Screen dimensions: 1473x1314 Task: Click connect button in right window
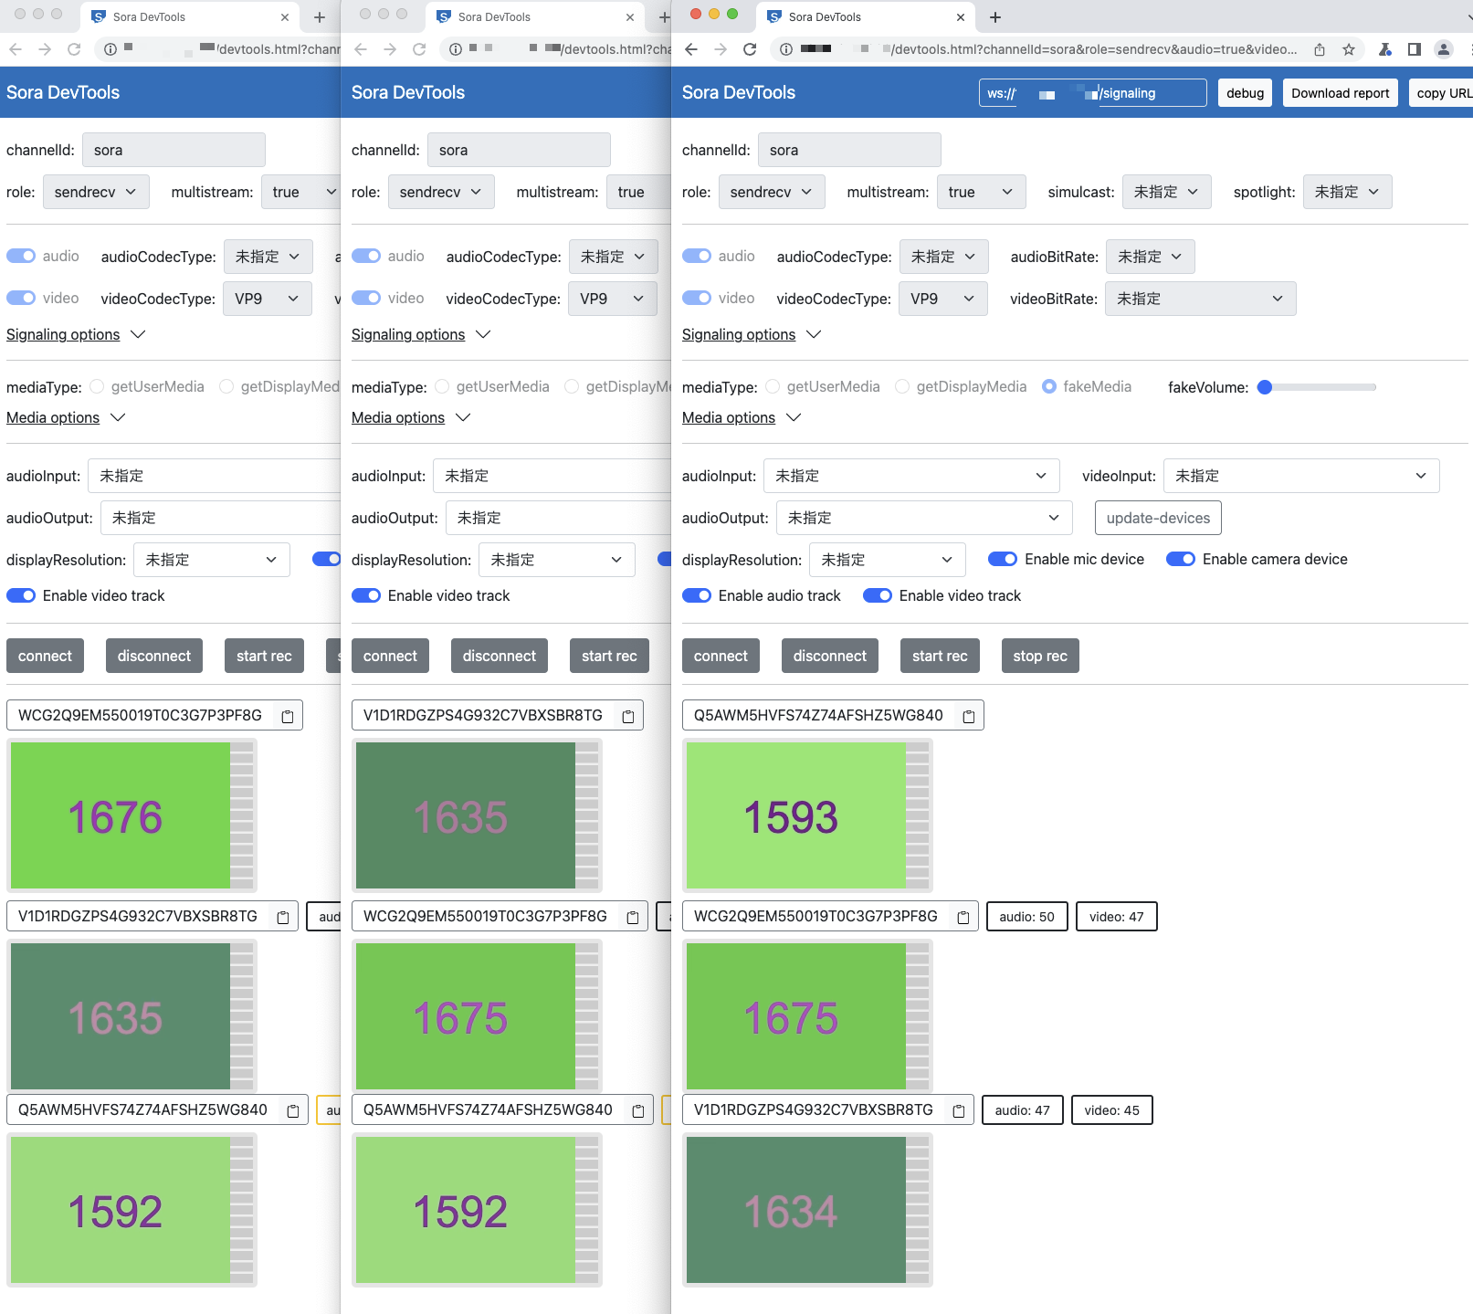(x=721, y=656)
